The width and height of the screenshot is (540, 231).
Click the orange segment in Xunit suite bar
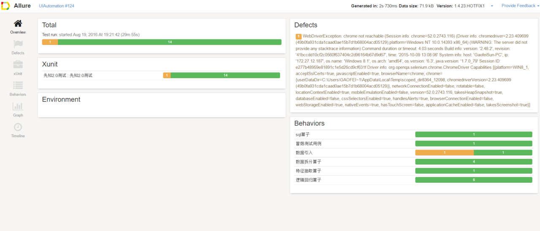tap(167, 75)
